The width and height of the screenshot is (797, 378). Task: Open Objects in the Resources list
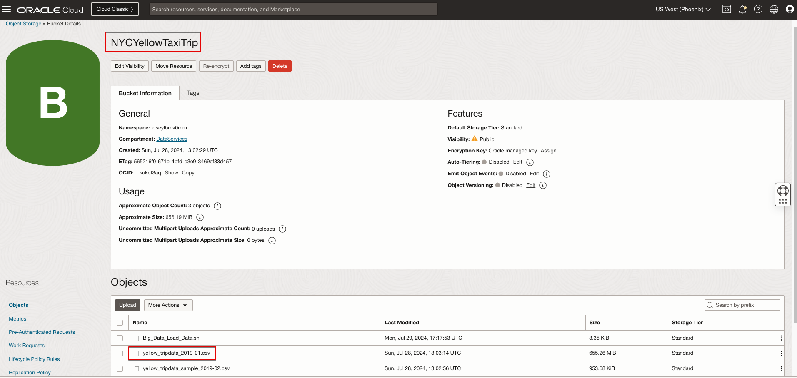click(x=19, y=305)
